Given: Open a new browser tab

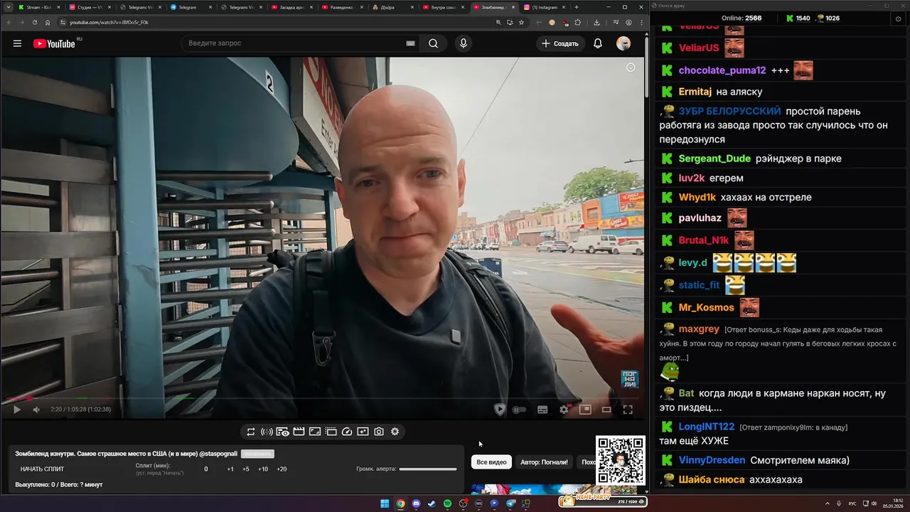Looking at the screenshot, I should (577, 7).
